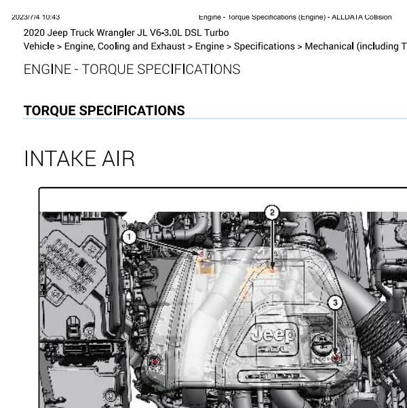Screen dimensions: 407x408
Task: Click the bold 'TORQUE SPECIFICATIONS' section title
Action: (104, 110)
